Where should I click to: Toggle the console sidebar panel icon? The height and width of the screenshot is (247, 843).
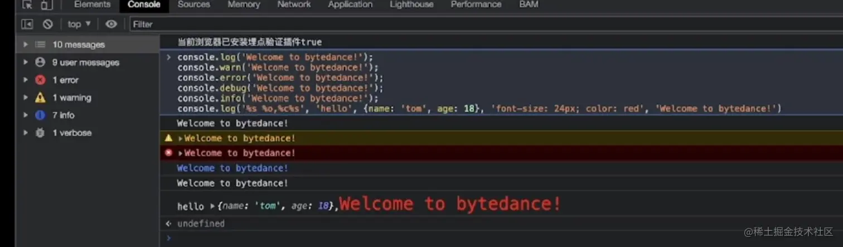point(27,24)
